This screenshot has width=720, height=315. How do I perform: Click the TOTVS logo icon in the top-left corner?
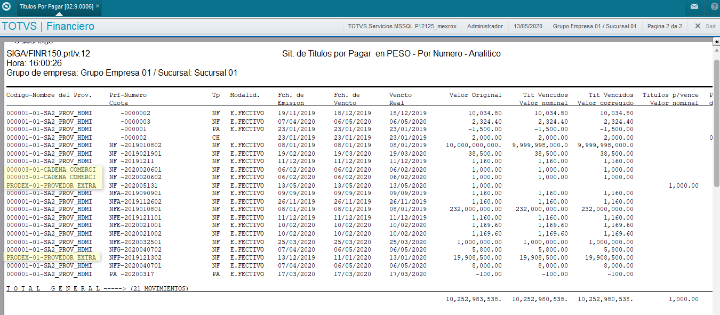pos(6,7)
